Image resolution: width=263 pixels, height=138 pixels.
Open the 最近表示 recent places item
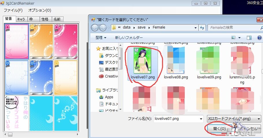click(109, 69)
